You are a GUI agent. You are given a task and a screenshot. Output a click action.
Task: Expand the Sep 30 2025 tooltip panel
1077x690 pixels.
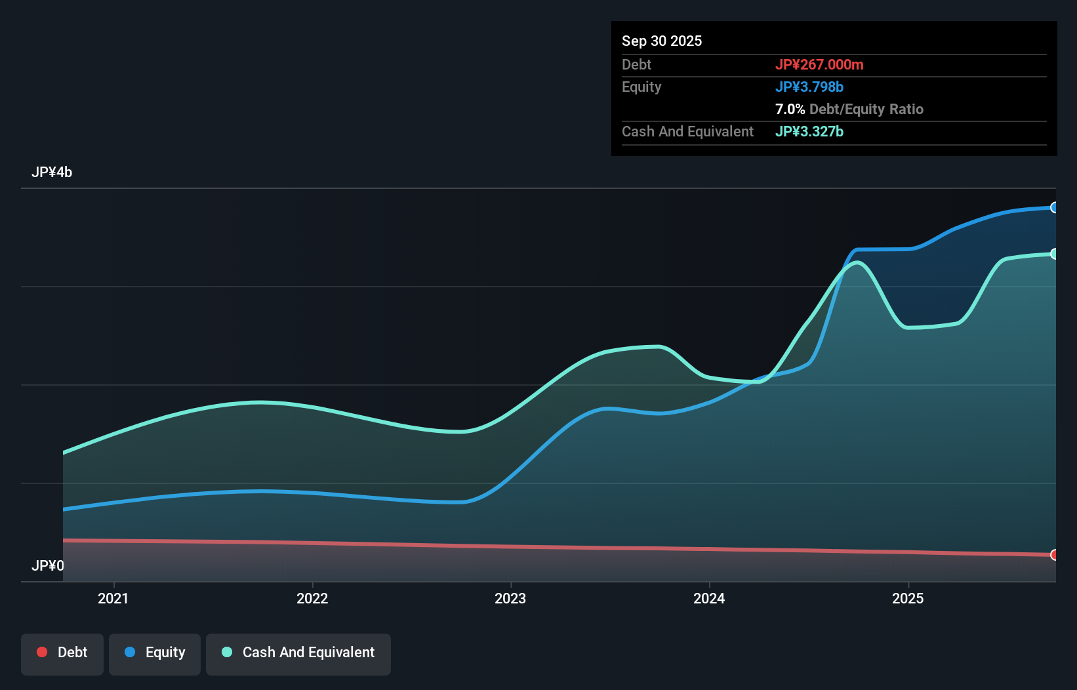click(x=662, y=41)
